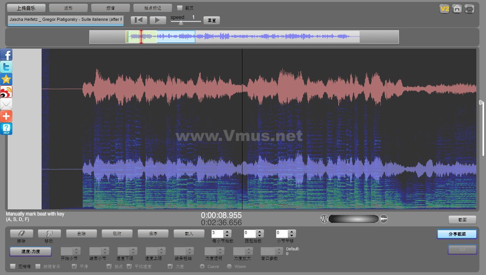
Task: Open the V2 version icon
Action: click(444, 9)
